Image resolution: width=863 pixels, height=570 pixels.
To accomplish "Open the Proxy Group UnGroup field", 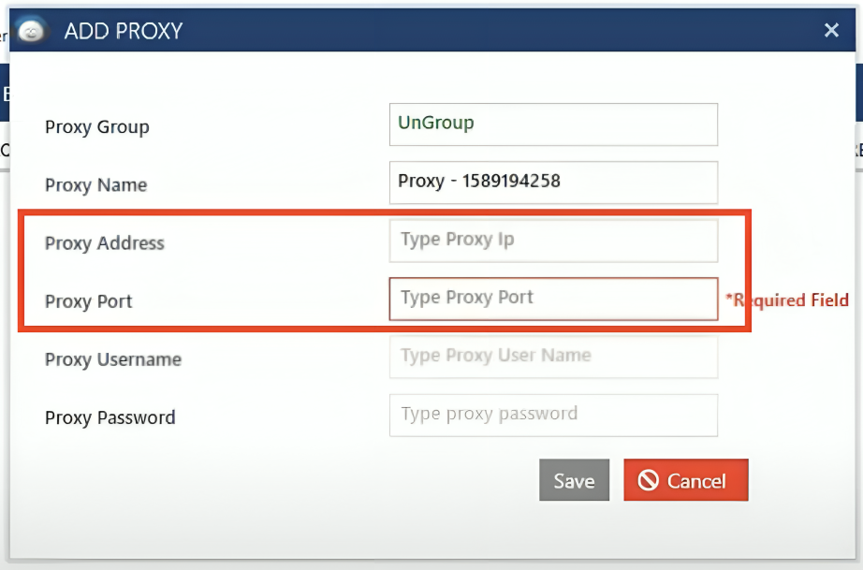I will click(x=553, y=124).
